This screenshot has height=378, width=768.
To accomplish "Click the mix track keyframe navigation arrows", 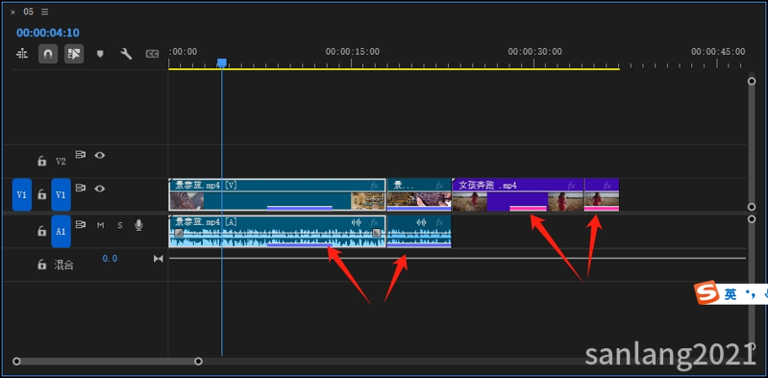I will point(159,259).
